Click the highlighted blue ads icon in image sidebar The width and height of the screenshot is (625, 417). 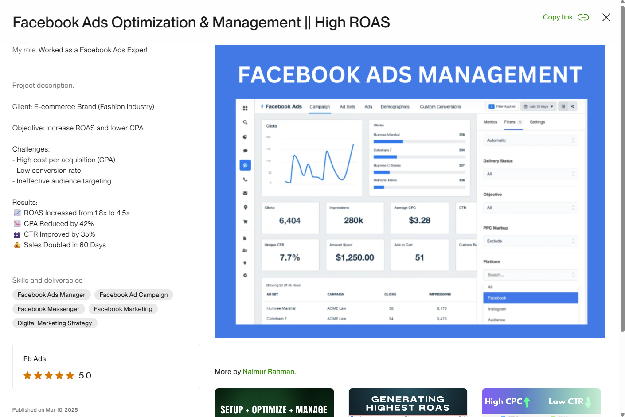pyautogui.click(x=245, y=165)
